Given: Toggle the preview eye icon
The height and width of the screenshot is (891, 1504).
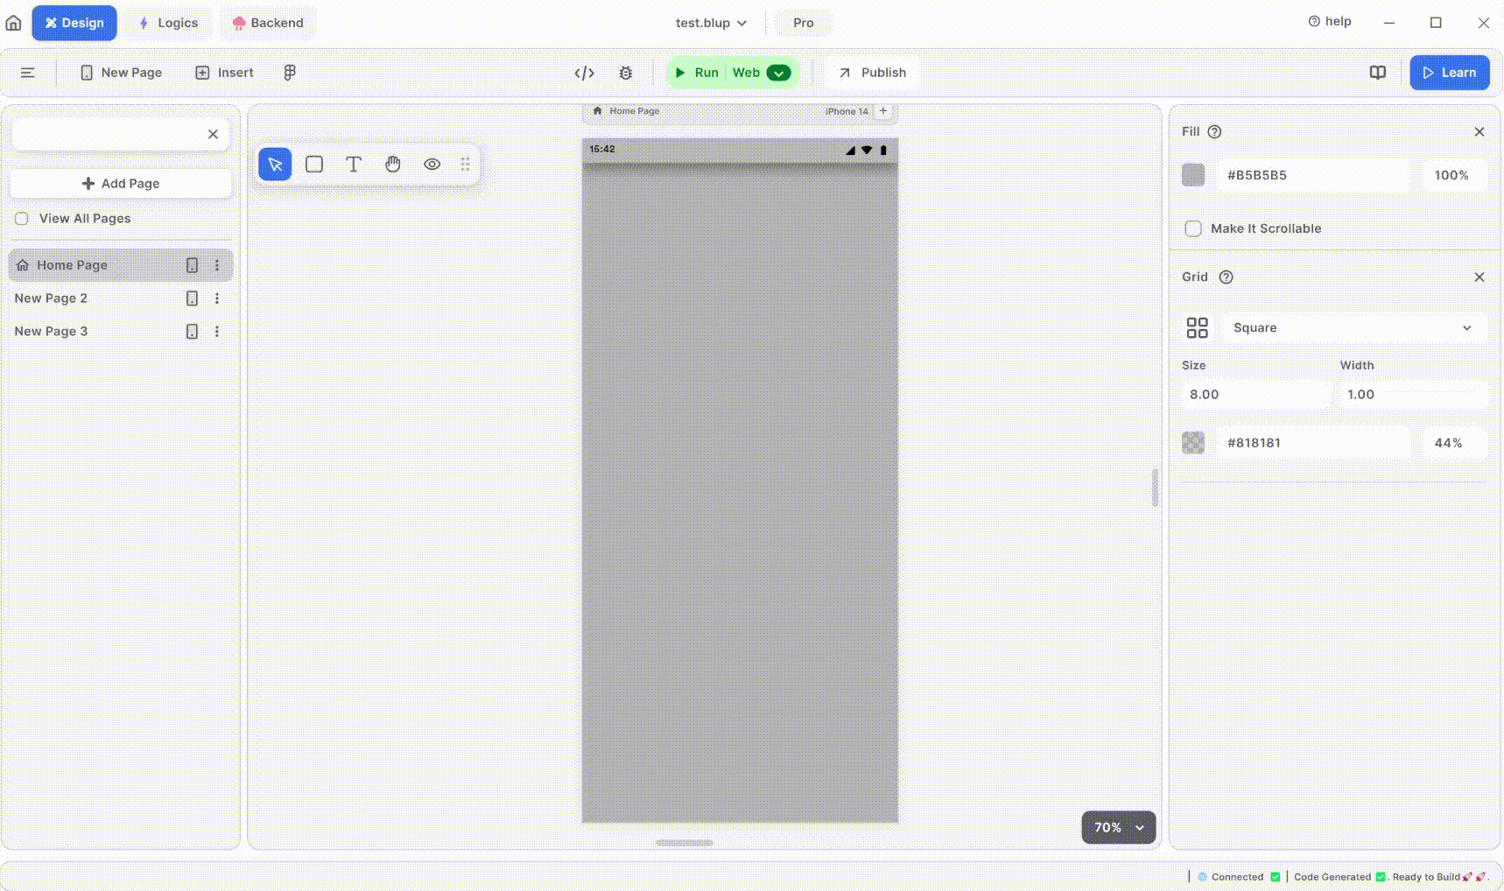Looking at the screenshot, I should coord(432,165).
